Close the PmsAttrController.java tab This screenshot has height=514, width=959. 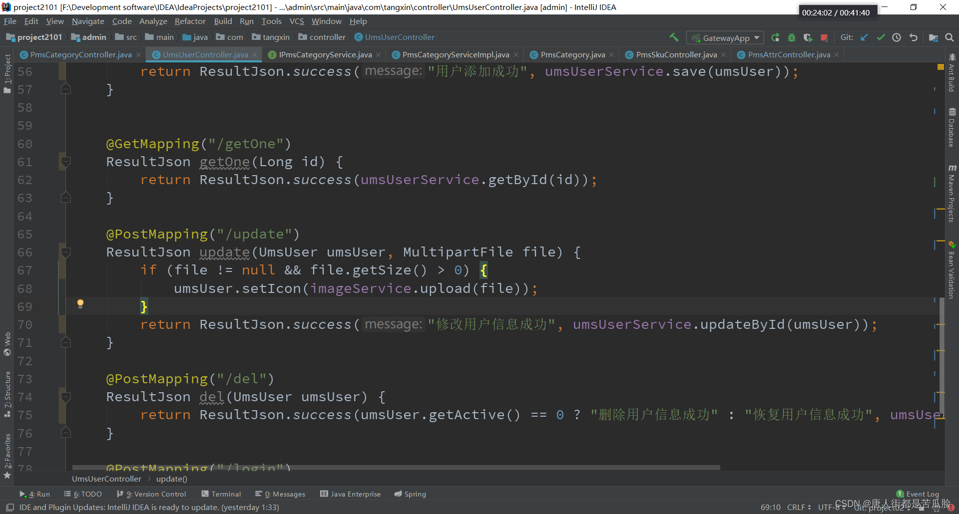837,55
